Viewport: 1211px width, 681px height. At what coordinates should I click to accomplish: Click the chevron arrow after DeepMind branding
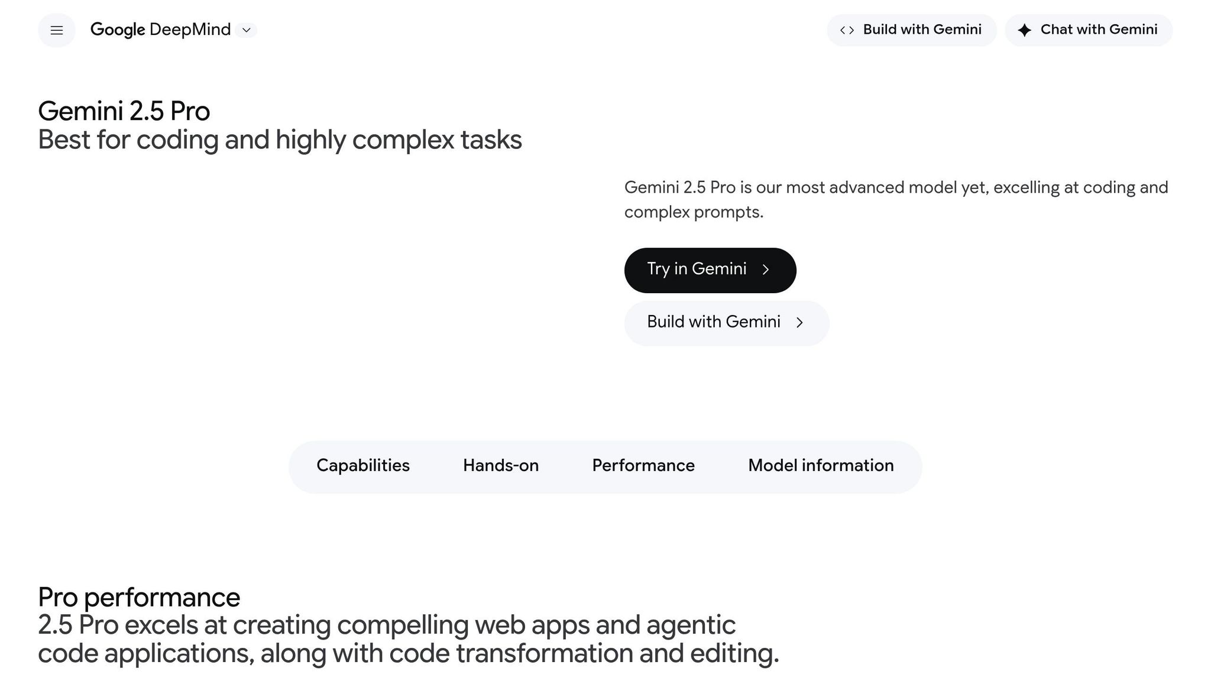[x=247, y=30]
